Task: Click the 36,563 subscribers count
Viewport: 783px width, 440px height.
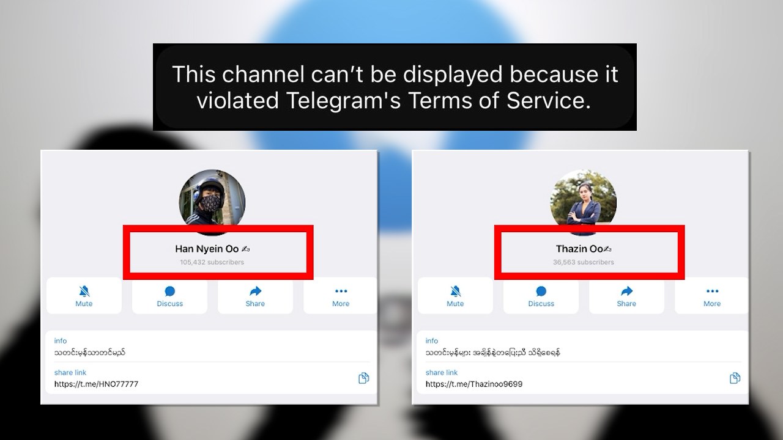Action: (x=583, y=262)
